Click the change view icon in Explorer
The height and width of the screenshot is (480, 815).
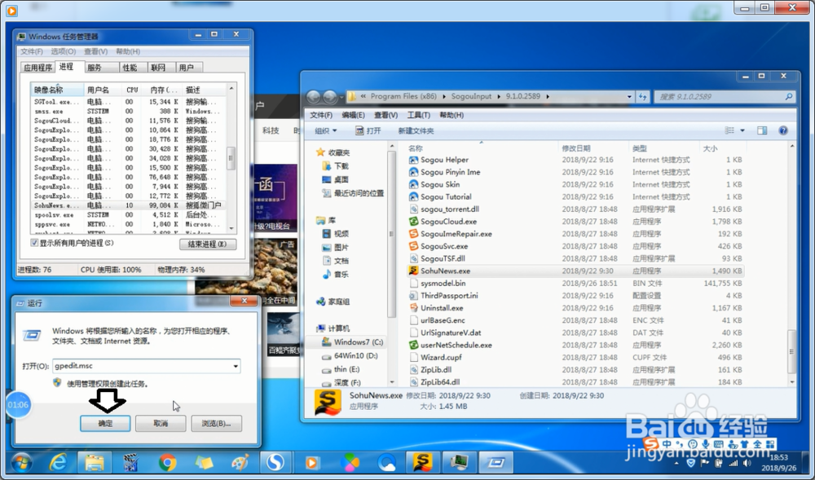pyautogui.click(x=729, y=130)
